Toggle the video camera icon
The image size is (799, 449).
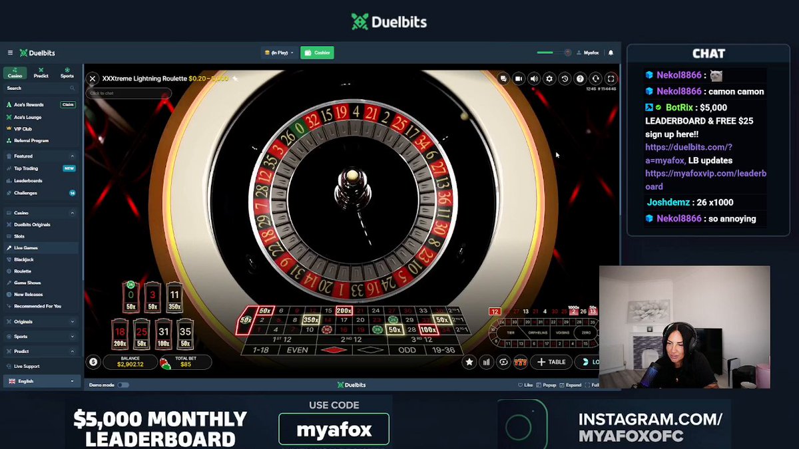pos(519,78)
